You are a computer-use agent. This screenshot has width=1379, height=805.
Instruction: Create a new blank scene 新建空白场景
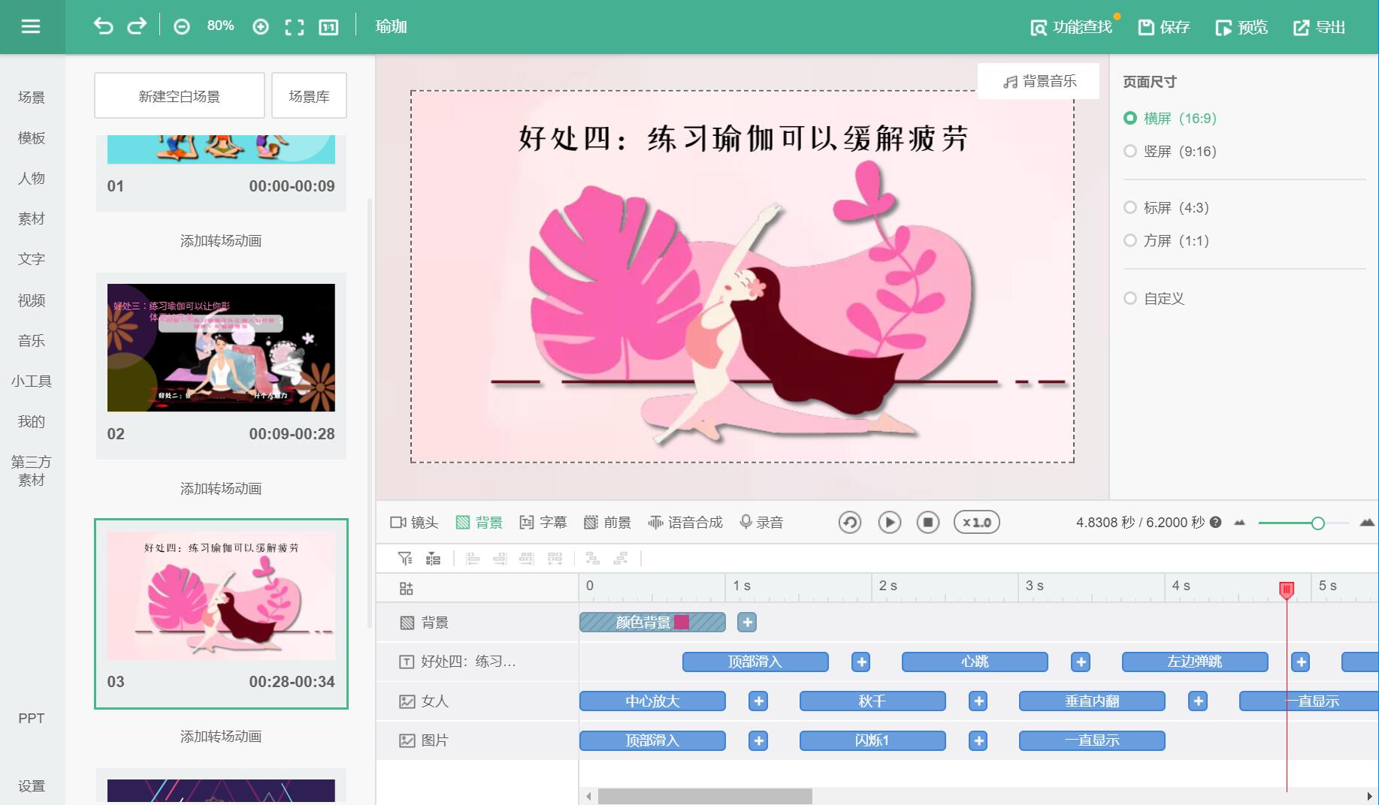pyautogui.click(x=180, y=95)
